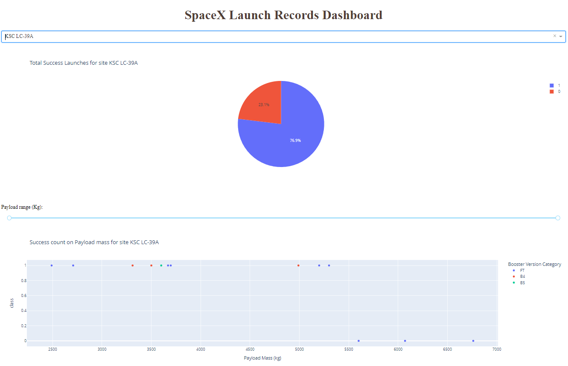Click the blue 76.9% pie slice
Screen dimensions: 568x366
click(x=294, y=140)
